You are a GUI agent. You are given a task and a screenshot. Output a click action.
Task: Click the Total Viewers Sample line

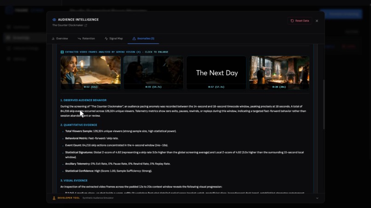click(x=121, y=131)
